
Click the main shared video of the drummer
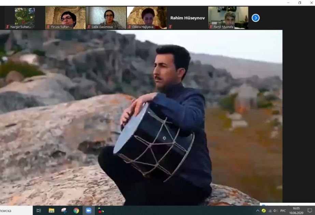pyautogui.click(x=141, y=117)
